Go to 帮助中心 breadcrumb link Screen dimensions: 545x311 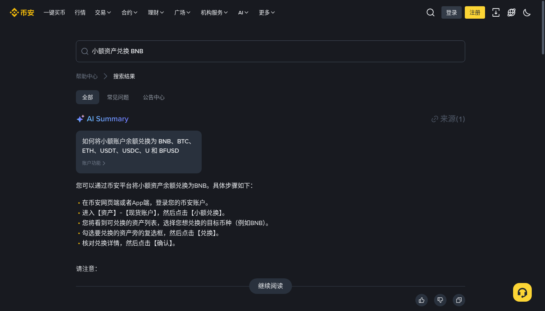click(x=87, y=76)
